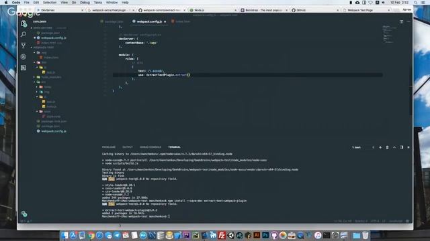Open webpack.config.js at bottom of file tree
This screenshot has width=430, height=241.
pyautogui.click(x=51, y=131)
